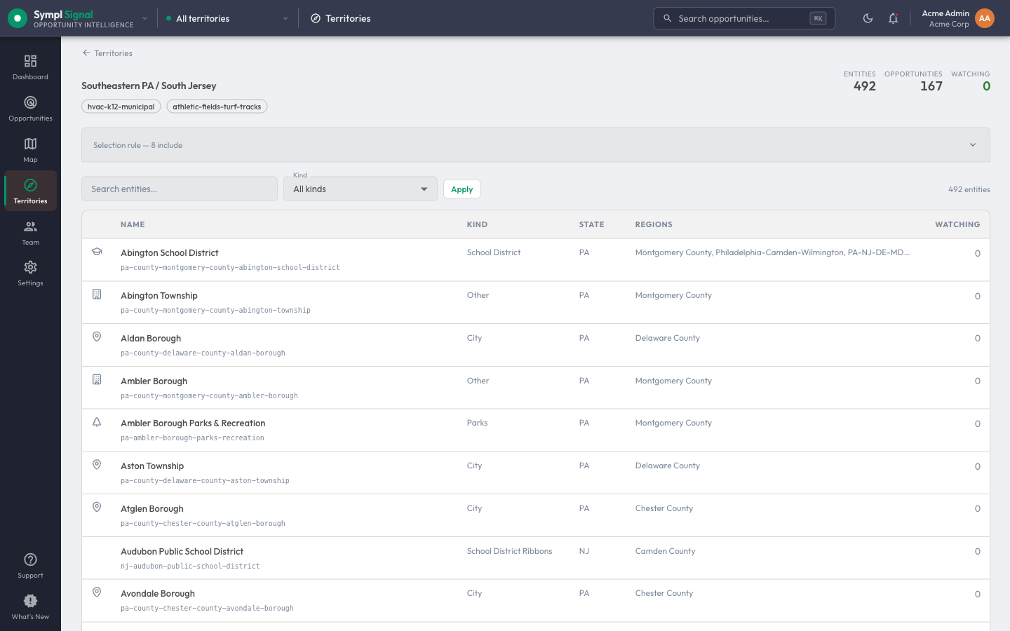The image size is (1010, 631).
Task: Click the search magnifier icon
Action: (667, 18)
